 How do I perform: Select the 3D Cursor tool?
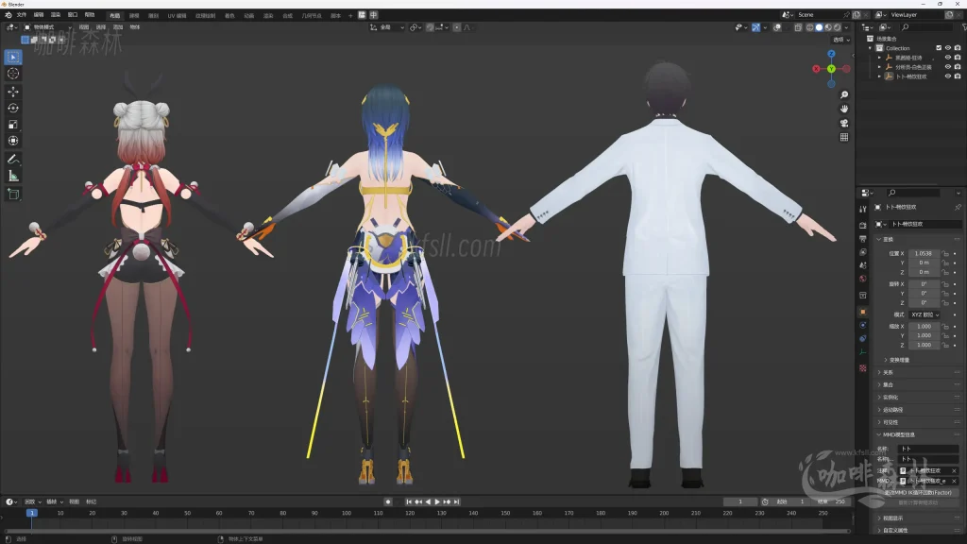tap(13, 74)
